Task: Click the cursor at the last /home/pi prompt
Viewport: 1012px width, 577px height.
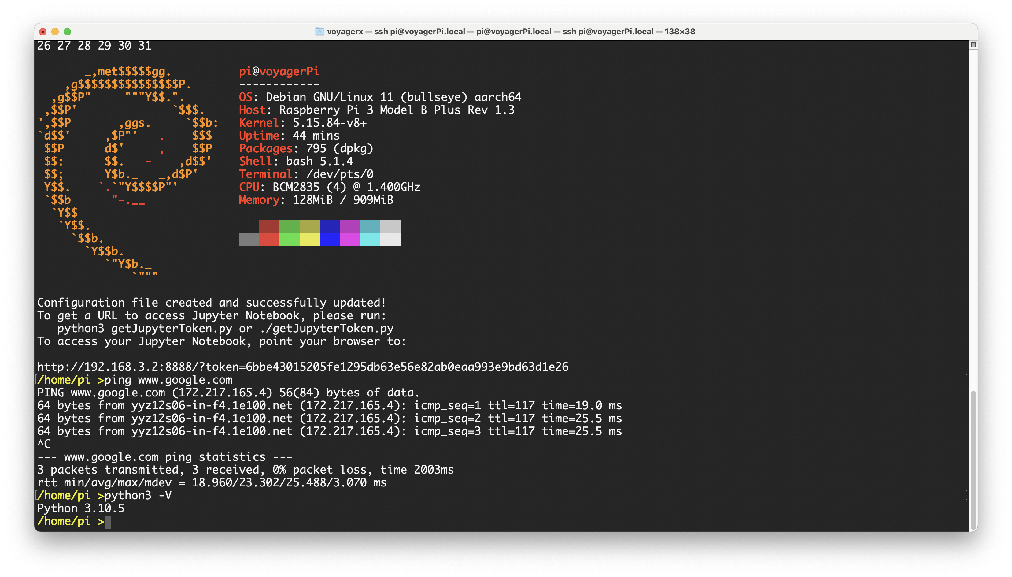Action: [108, 522]
